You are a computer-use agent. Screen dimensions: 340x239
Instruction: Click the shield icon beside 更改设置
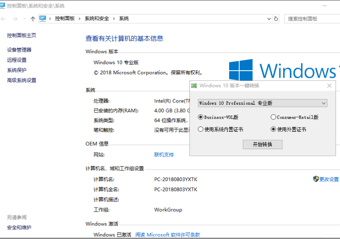coord(316,179)
